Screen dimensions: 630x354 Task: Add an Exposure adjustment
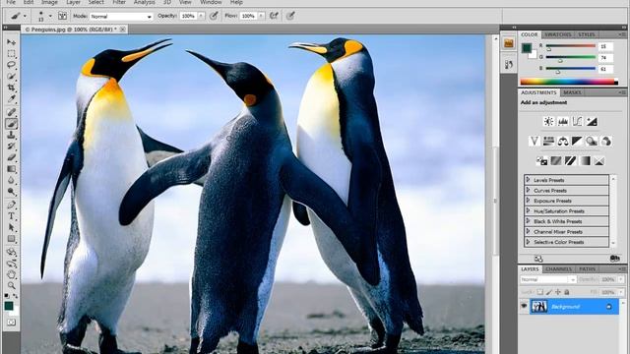(x=592, y=121)
